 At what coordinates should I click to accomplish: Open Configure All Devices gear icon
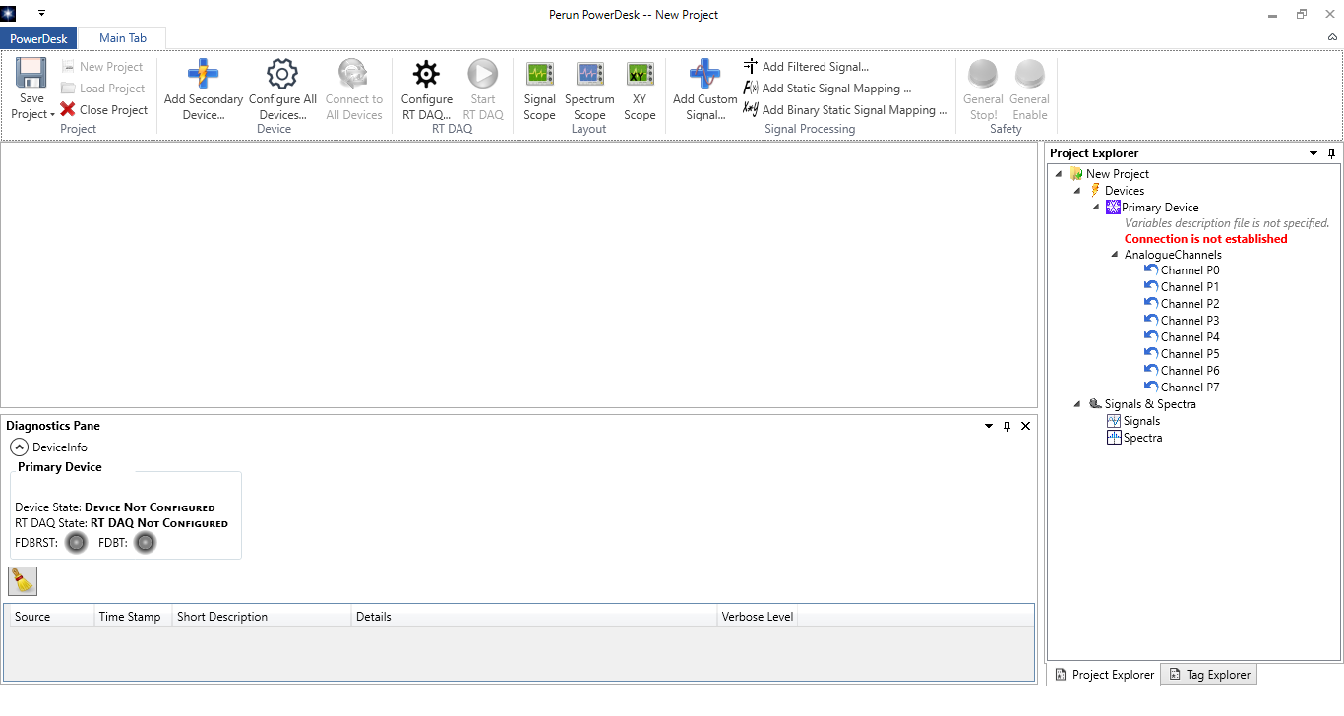click(282, 75)
